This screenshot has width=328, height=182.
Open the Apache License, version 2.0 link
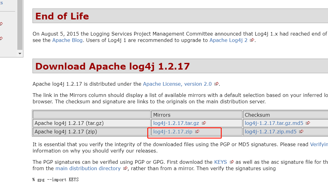pyautogui.click(x=177, y=84)
